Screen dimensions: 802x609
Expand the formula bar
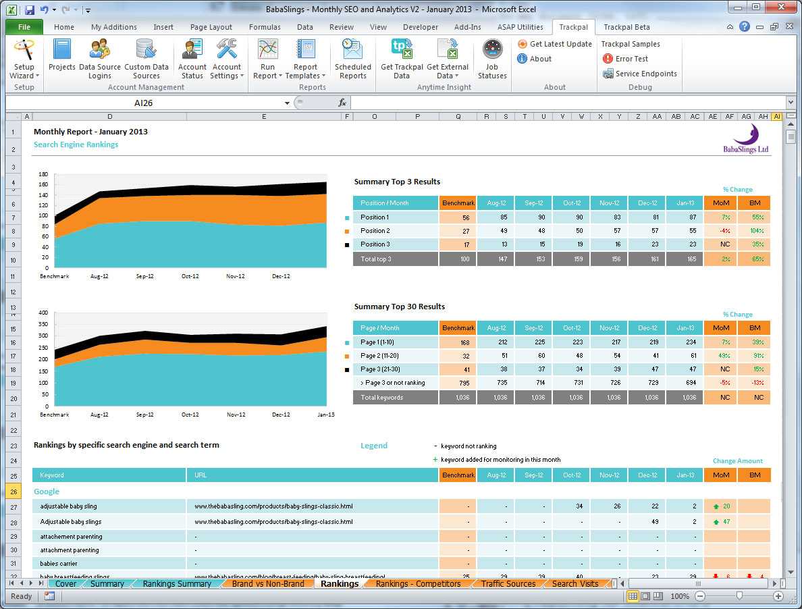791,102
